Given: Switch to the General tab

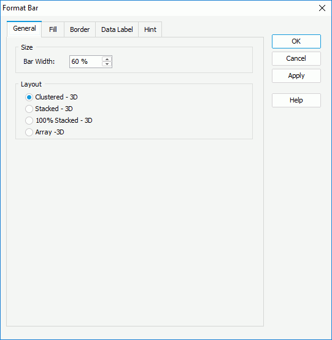Looking at the screenshot, I should (x=25, y=29).
